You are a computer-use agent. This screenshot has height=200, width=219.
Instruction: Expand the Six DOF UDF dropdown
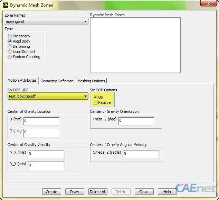48,96
